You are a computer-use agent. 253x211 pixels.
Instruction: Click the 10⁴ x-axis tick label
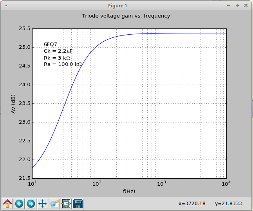click(x=226, y=183)
